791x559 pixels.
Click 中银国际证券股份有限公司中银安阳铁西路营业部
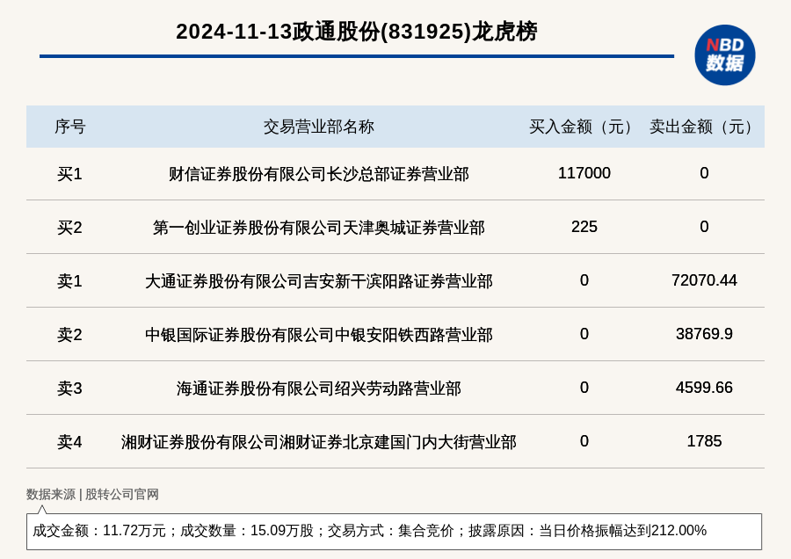319,335
